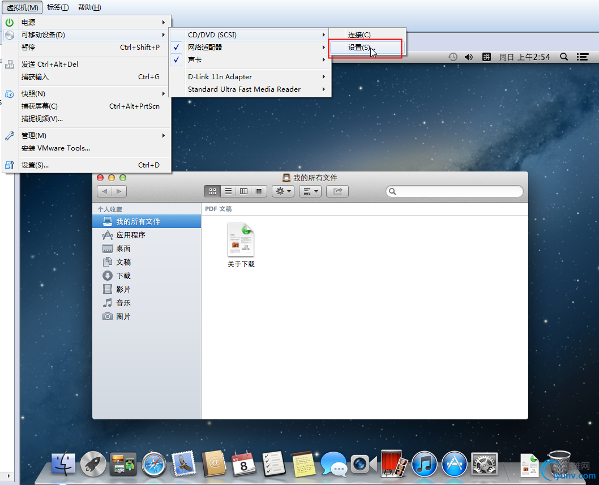Switch Finder to column view
The width and height of the screenshot is (599, 485).
click(243, 191)
